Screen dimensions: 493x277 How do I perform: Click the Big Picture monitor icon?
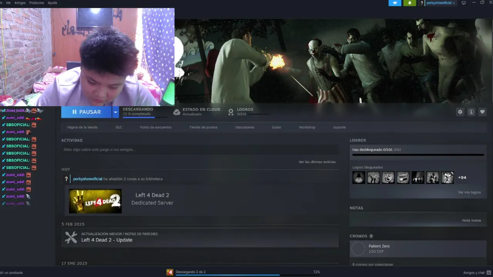pos(464,3)
